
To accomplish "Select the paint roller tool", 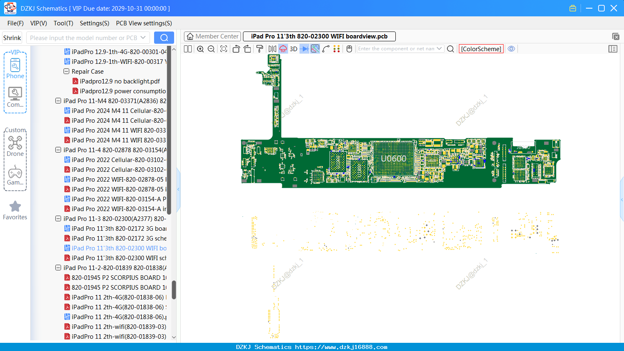I will (x=260, y=49).
